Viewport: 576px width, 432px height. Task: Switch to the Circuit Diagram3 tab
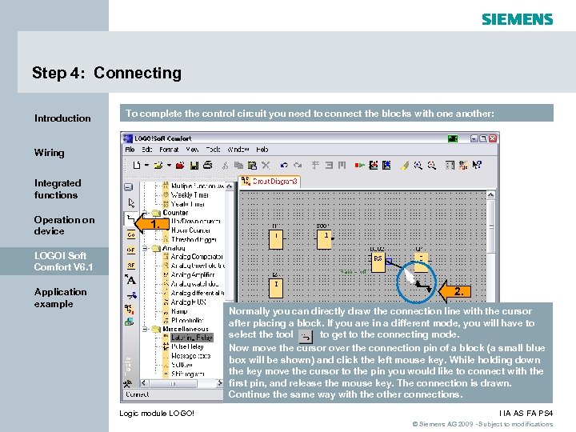pos(270,182)
